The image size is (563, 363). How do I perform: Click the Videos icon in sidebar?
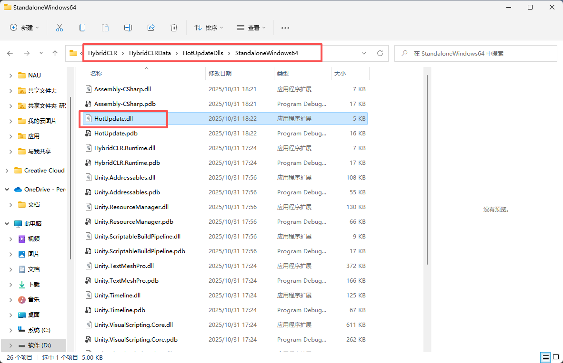click(22, 239)
